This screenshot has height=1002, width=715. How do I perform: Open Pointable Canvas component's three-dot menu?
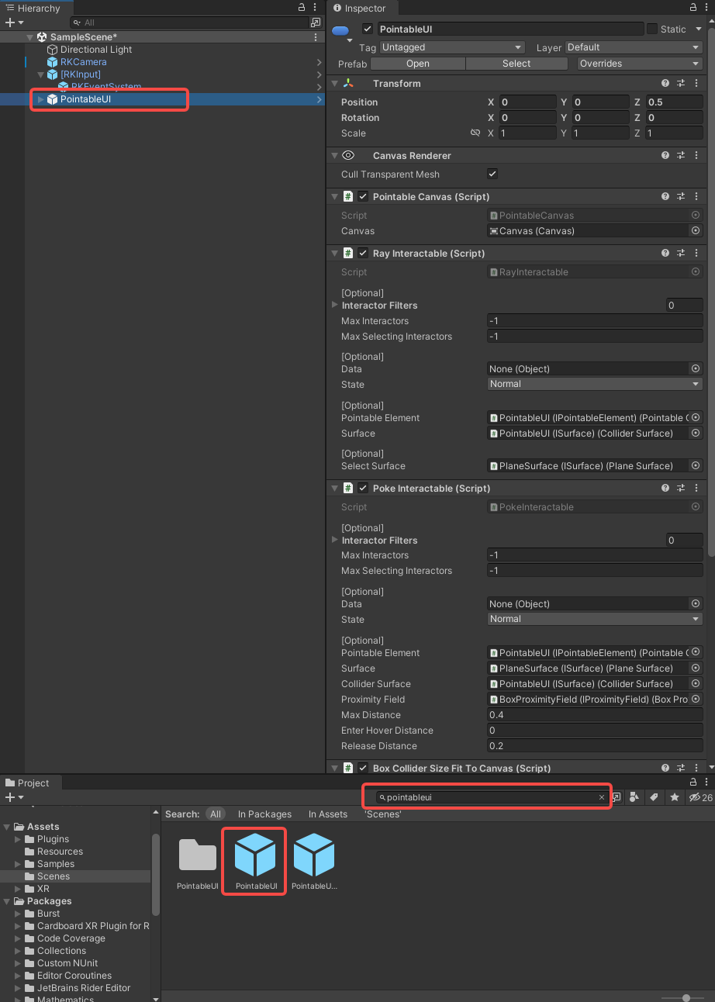[x=696, y=197]
